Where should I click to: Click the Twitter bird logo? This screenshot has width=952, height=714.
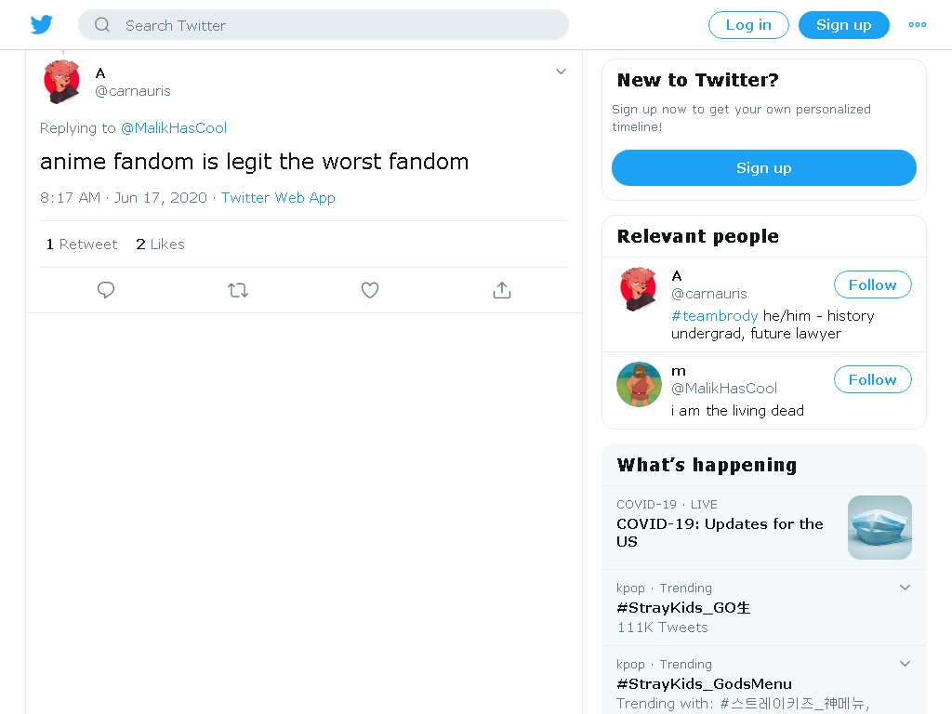click(x=41, y=24)
